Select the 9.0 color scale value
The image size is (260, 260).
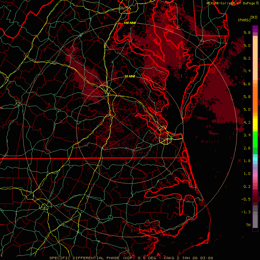[247, 45]
